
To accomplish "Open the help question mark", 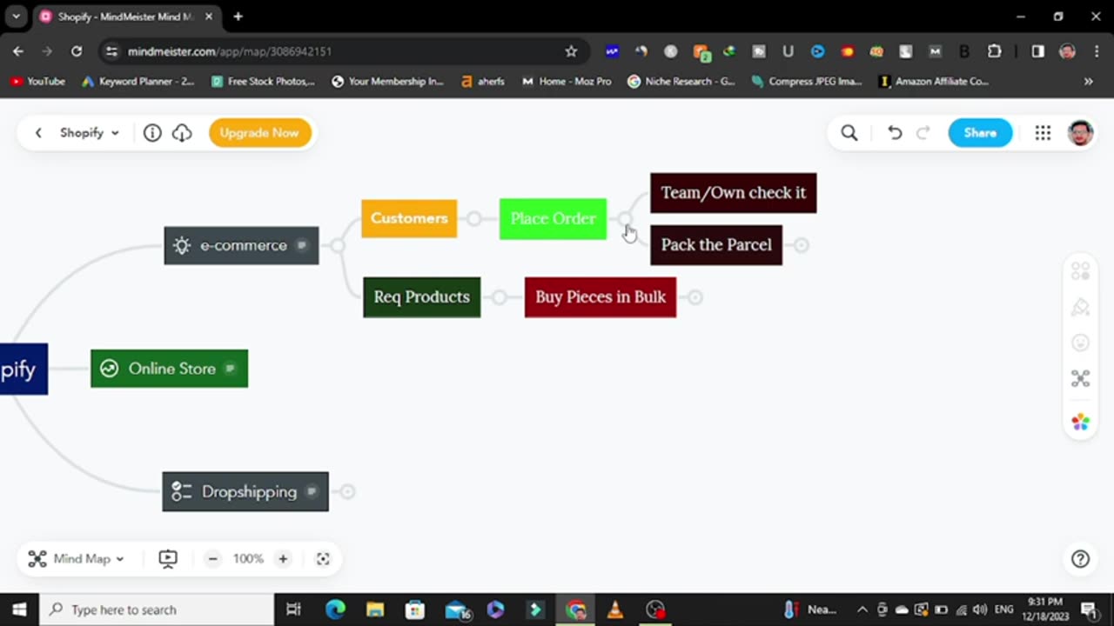I will pyautogui.click(x=1080, y=559).
